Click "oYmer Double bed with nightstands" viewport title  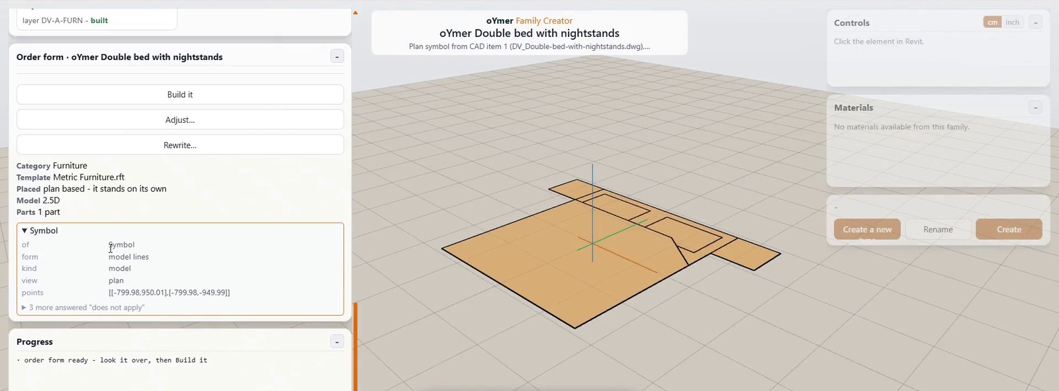pyautogui.click(x=529, y=33)
